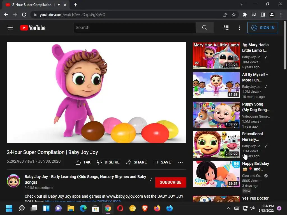Focus the YouTube Search input field
This screenshot has height=215, width=287.
click(x=135, y=28)
